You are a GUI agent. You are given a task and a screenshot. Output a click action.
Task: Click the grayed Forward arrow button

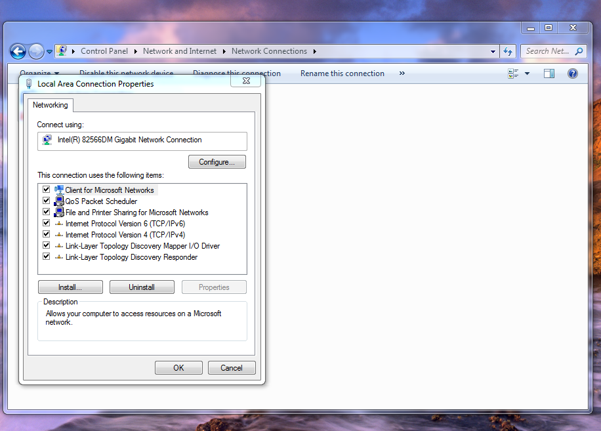coord(36,51)
